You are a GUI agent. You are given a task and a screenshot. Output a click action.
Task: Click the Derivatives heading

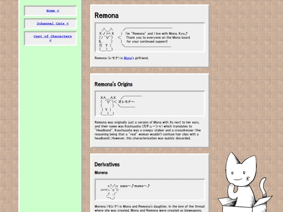click(107, 164)
